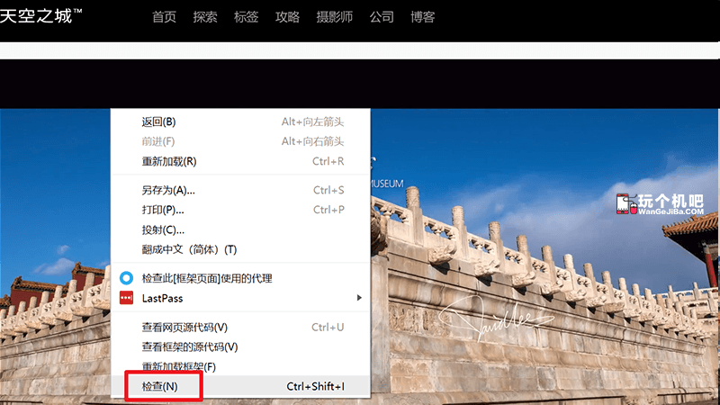
Task: Select 检查(N) to open DevTools
Action: pyautogui.click(x=160, y=386)
